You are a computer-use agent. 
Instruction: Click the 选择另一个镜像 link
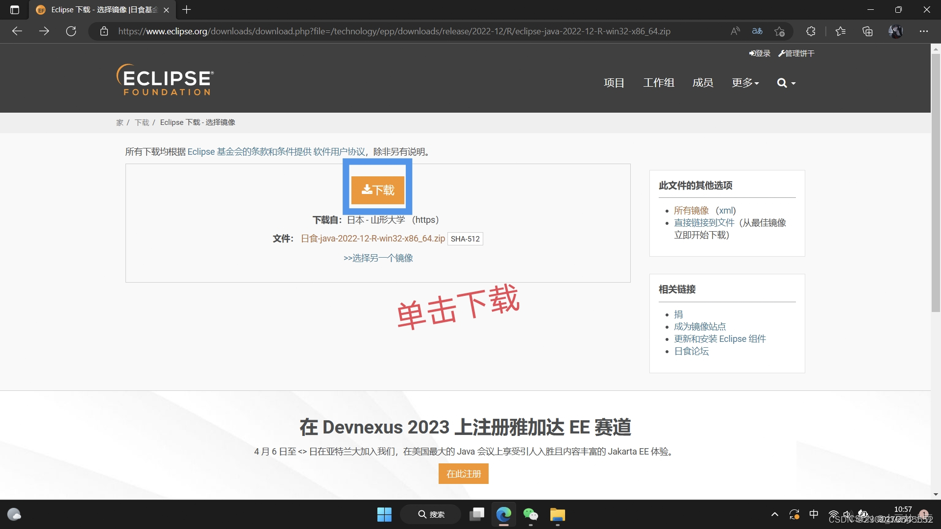pos(378,258)
